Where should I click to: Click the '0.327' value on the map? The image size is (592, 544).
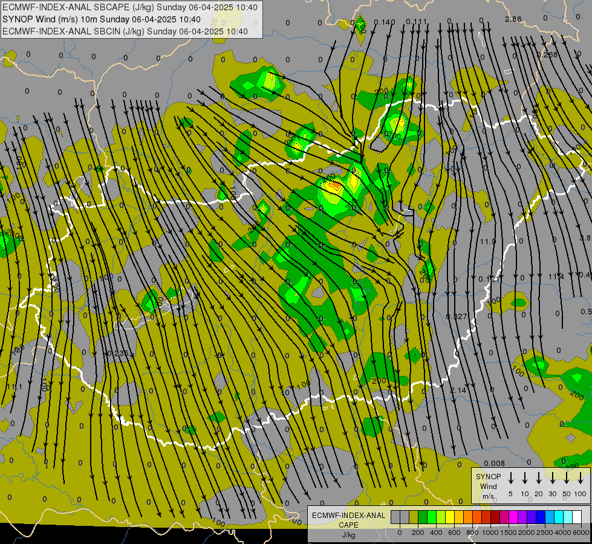[x=457, y=316]
